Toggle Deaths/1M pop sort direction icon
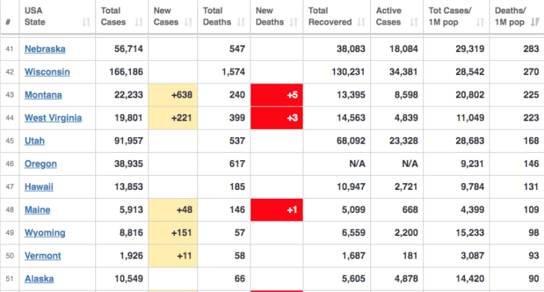Image resolution: width=544 pixels, height=292 pixels. (534, 22)
